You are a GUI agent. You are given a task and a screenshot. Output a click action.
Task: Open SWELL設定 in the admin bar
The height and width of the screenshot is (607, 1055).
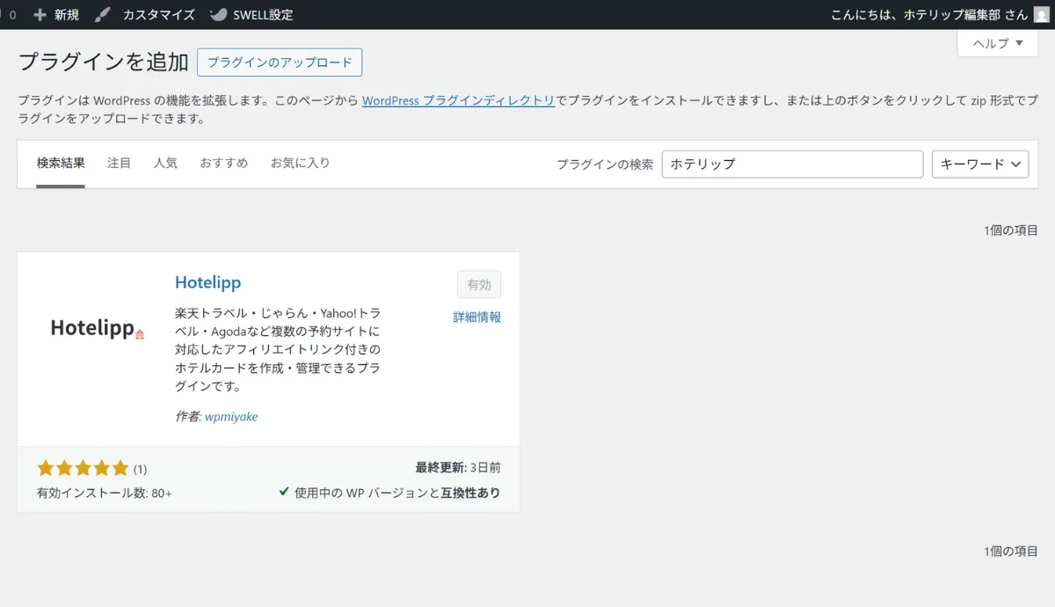click(x=251, y=15)
